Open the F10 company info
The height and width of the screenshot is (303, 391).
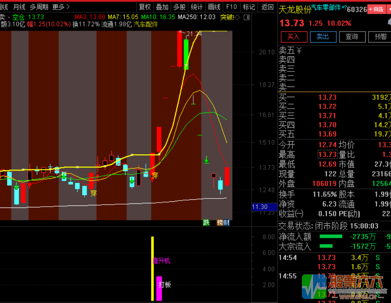pos(231,7)
